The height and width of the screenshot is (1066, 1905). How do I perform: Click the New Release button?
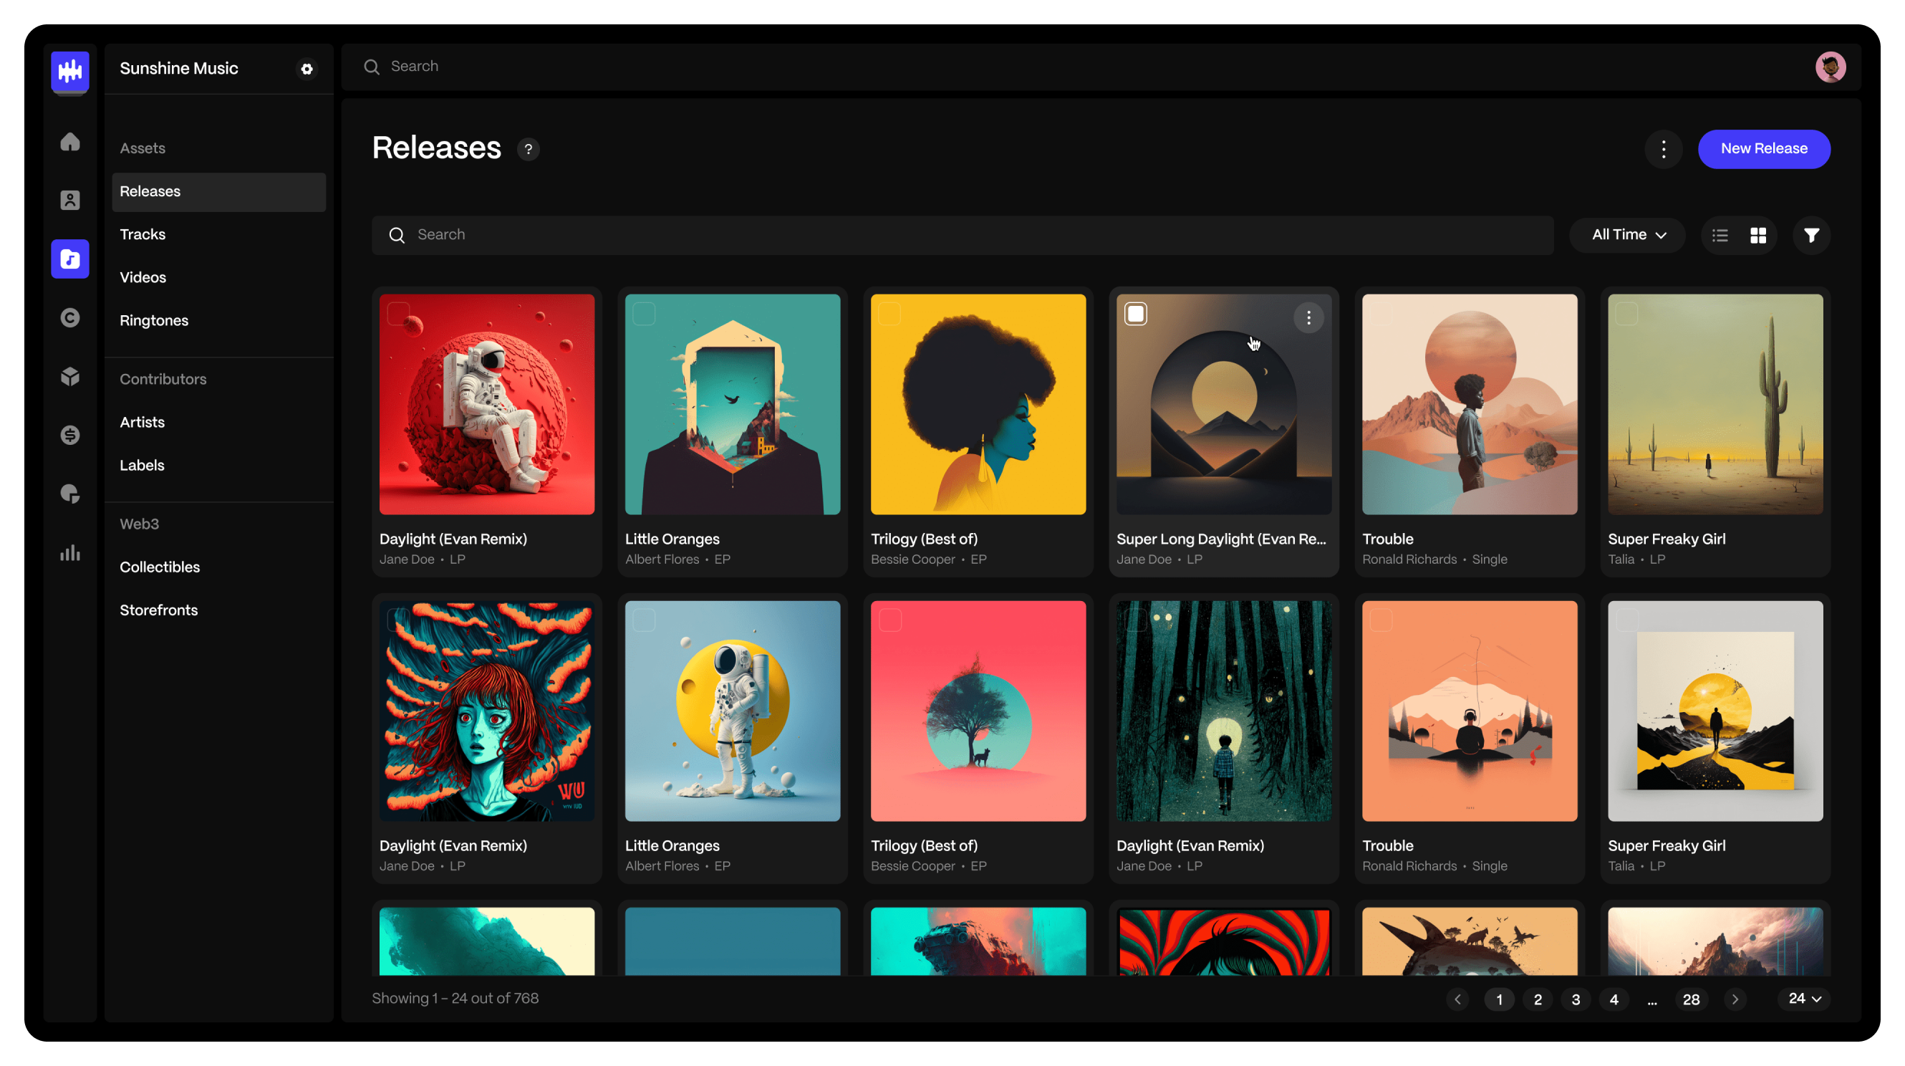(1764, 150)
